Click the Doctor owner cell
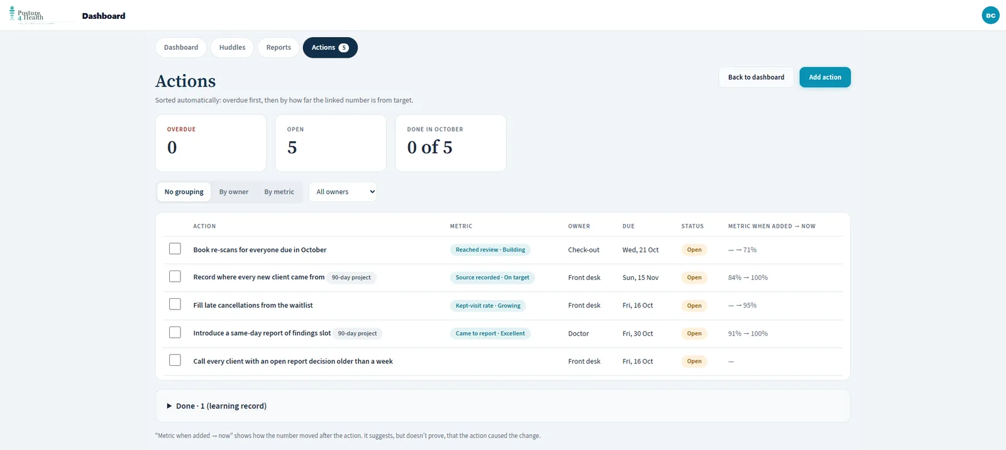Viewport: 1006px width, 450px height. point(578,333)
